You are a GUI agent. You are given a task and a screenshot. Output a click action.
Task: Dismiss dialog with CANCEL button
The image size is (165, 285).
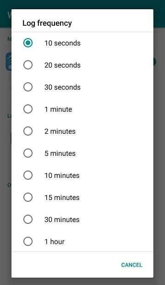point(132,265)
